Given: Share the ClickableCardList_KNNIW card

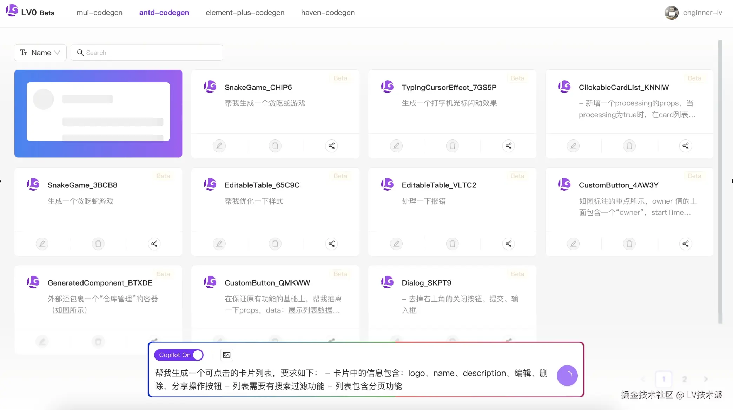Looking at the screenshot, I should coord(685,146).
